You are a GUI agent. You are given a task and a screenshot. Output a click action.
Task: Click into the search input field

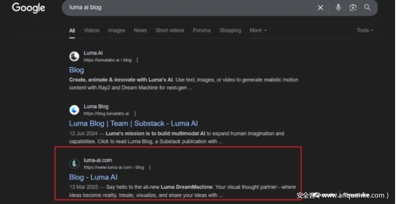[184, 7]
